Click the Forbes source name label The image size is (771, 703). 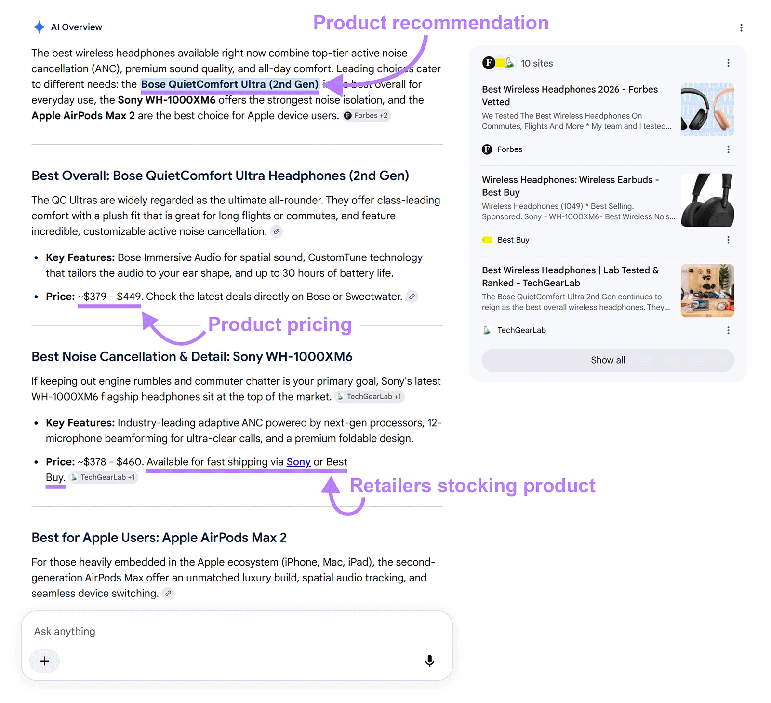509,149
